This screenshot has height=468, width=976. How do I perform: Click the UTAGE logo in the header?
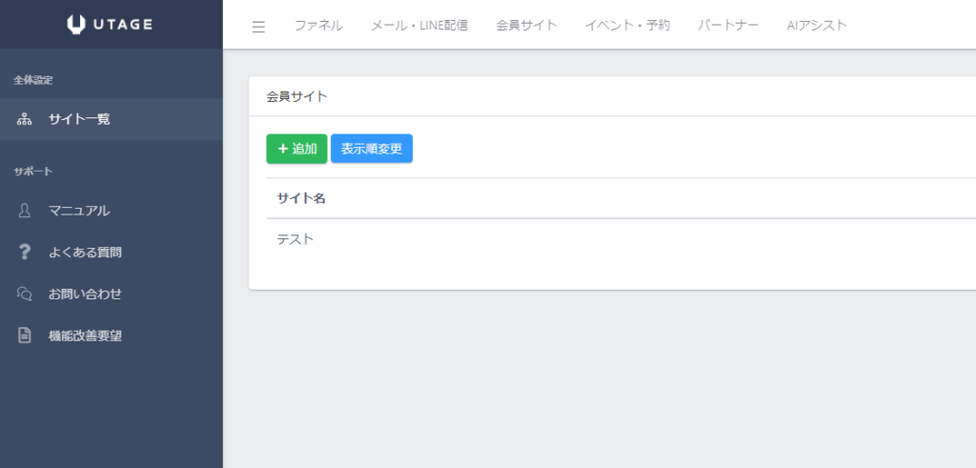(x=111, y=25)
